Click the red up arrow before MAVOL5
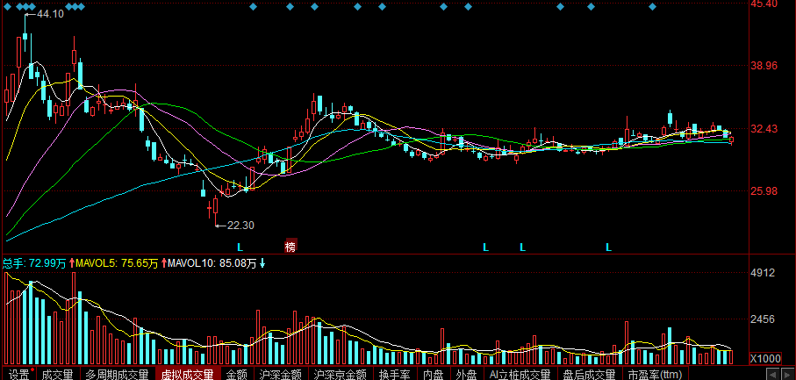This screenshot has height=380, width=796. point(72,263)
